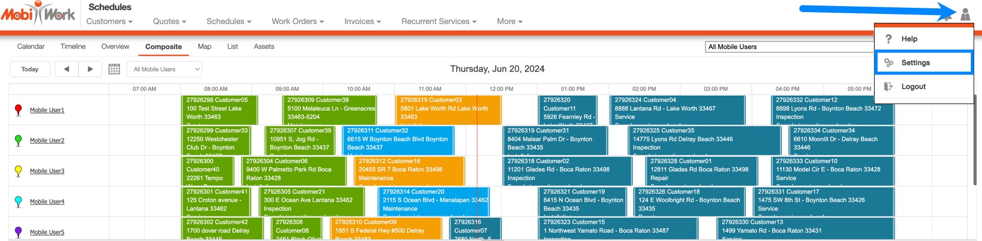Click Mobile User3's yellow map pin
982x241 pixels.
18,171
